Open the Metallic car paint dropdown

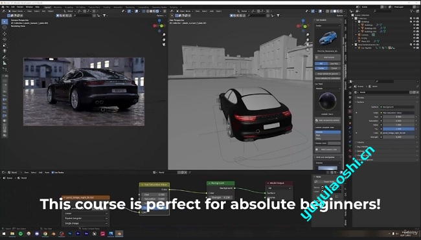point(328,88)
